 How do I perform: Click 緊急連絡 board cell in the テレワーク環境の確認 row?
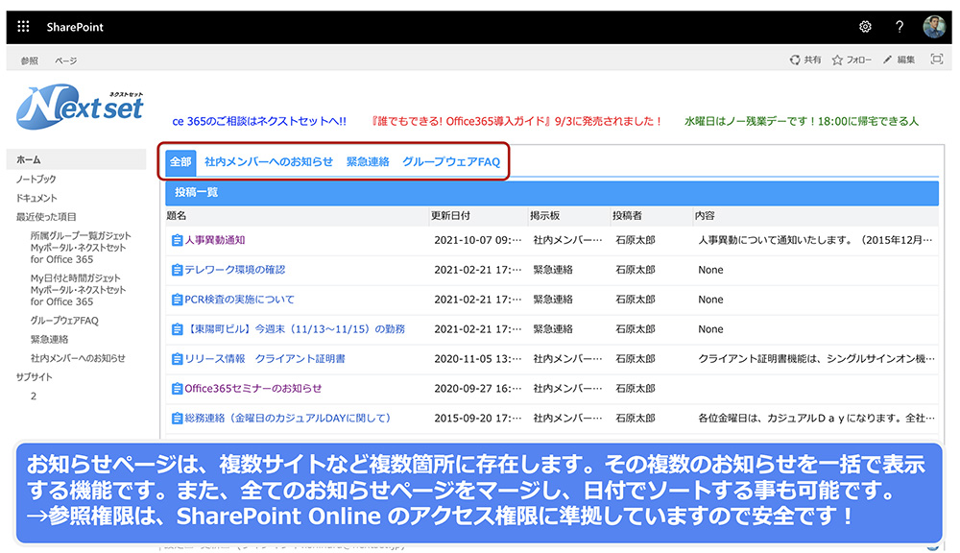pos(553,270)
